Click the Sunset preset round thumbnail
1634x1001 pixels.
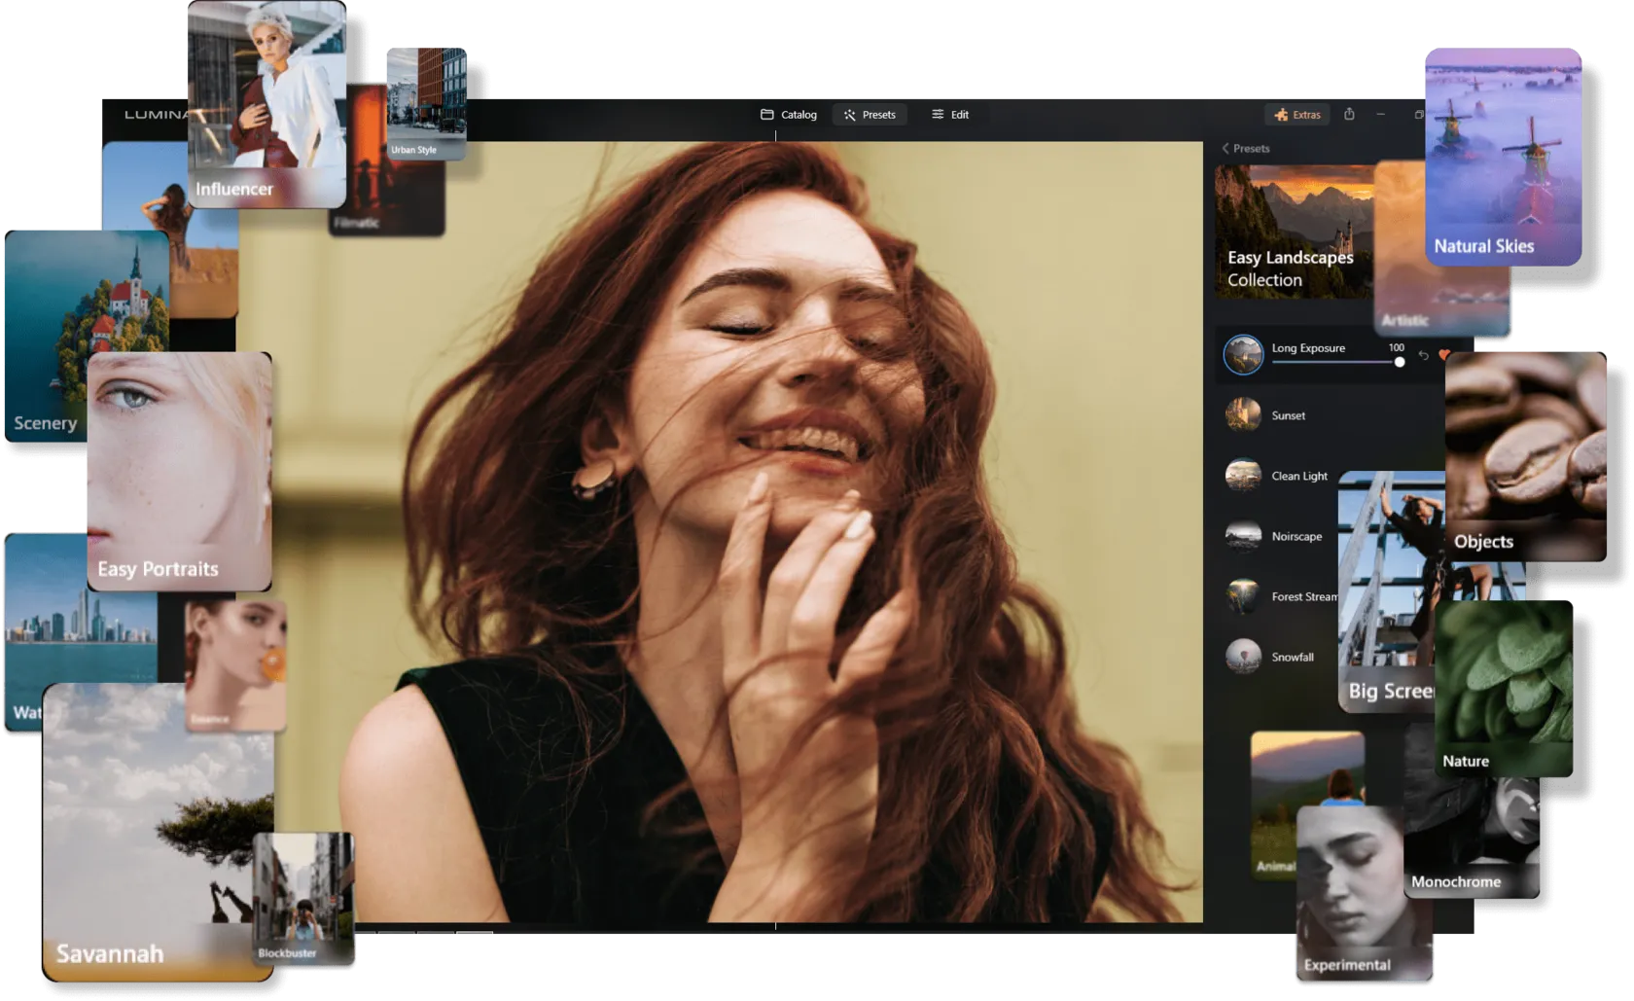tap(1243, 415)
